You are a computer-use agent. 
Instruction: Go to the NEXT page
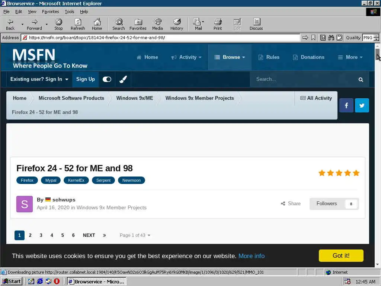pyautogui.click(x=89, y=235)
